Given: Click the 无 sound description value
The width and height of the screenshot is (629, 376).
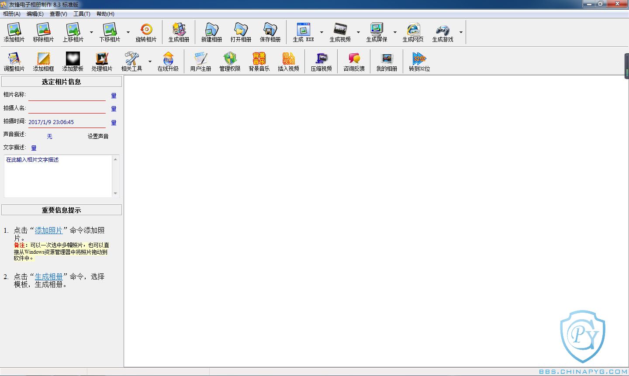Looking at the screenshot, I should click(49, 136).
